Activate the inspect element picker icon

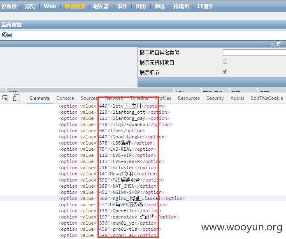[5, 98]
